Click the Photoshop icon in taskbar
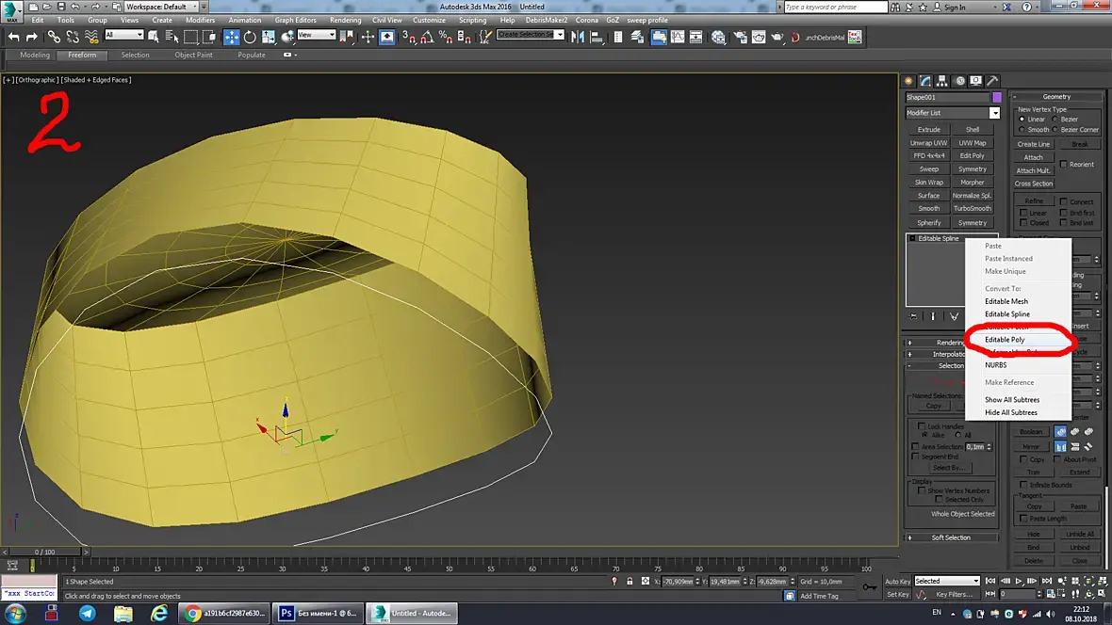 [x=286, y=613]
